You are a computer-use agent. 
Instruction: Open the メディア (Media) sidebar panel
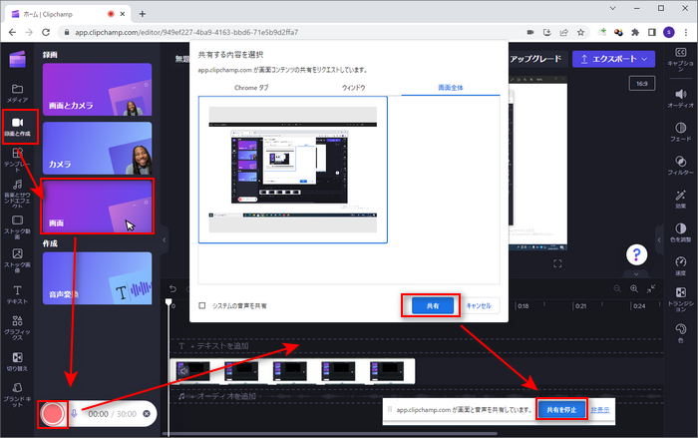point(17,93)
